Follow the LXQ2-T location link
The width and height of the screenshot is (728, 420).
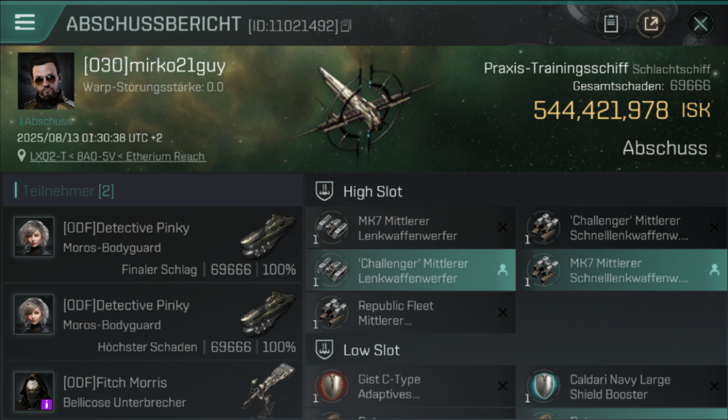point(118,156)
